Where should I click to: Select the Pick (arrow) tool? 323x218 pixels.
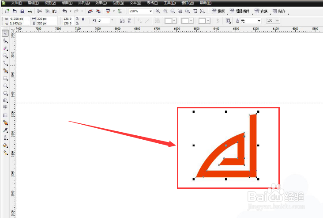coord(5,33)
